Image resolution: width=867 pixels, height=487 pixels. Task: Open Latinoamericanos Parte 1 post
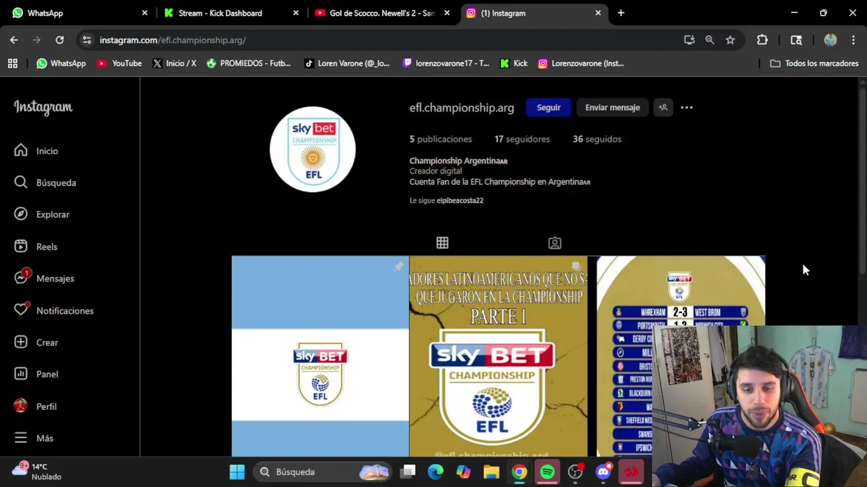tap(499, 356)
